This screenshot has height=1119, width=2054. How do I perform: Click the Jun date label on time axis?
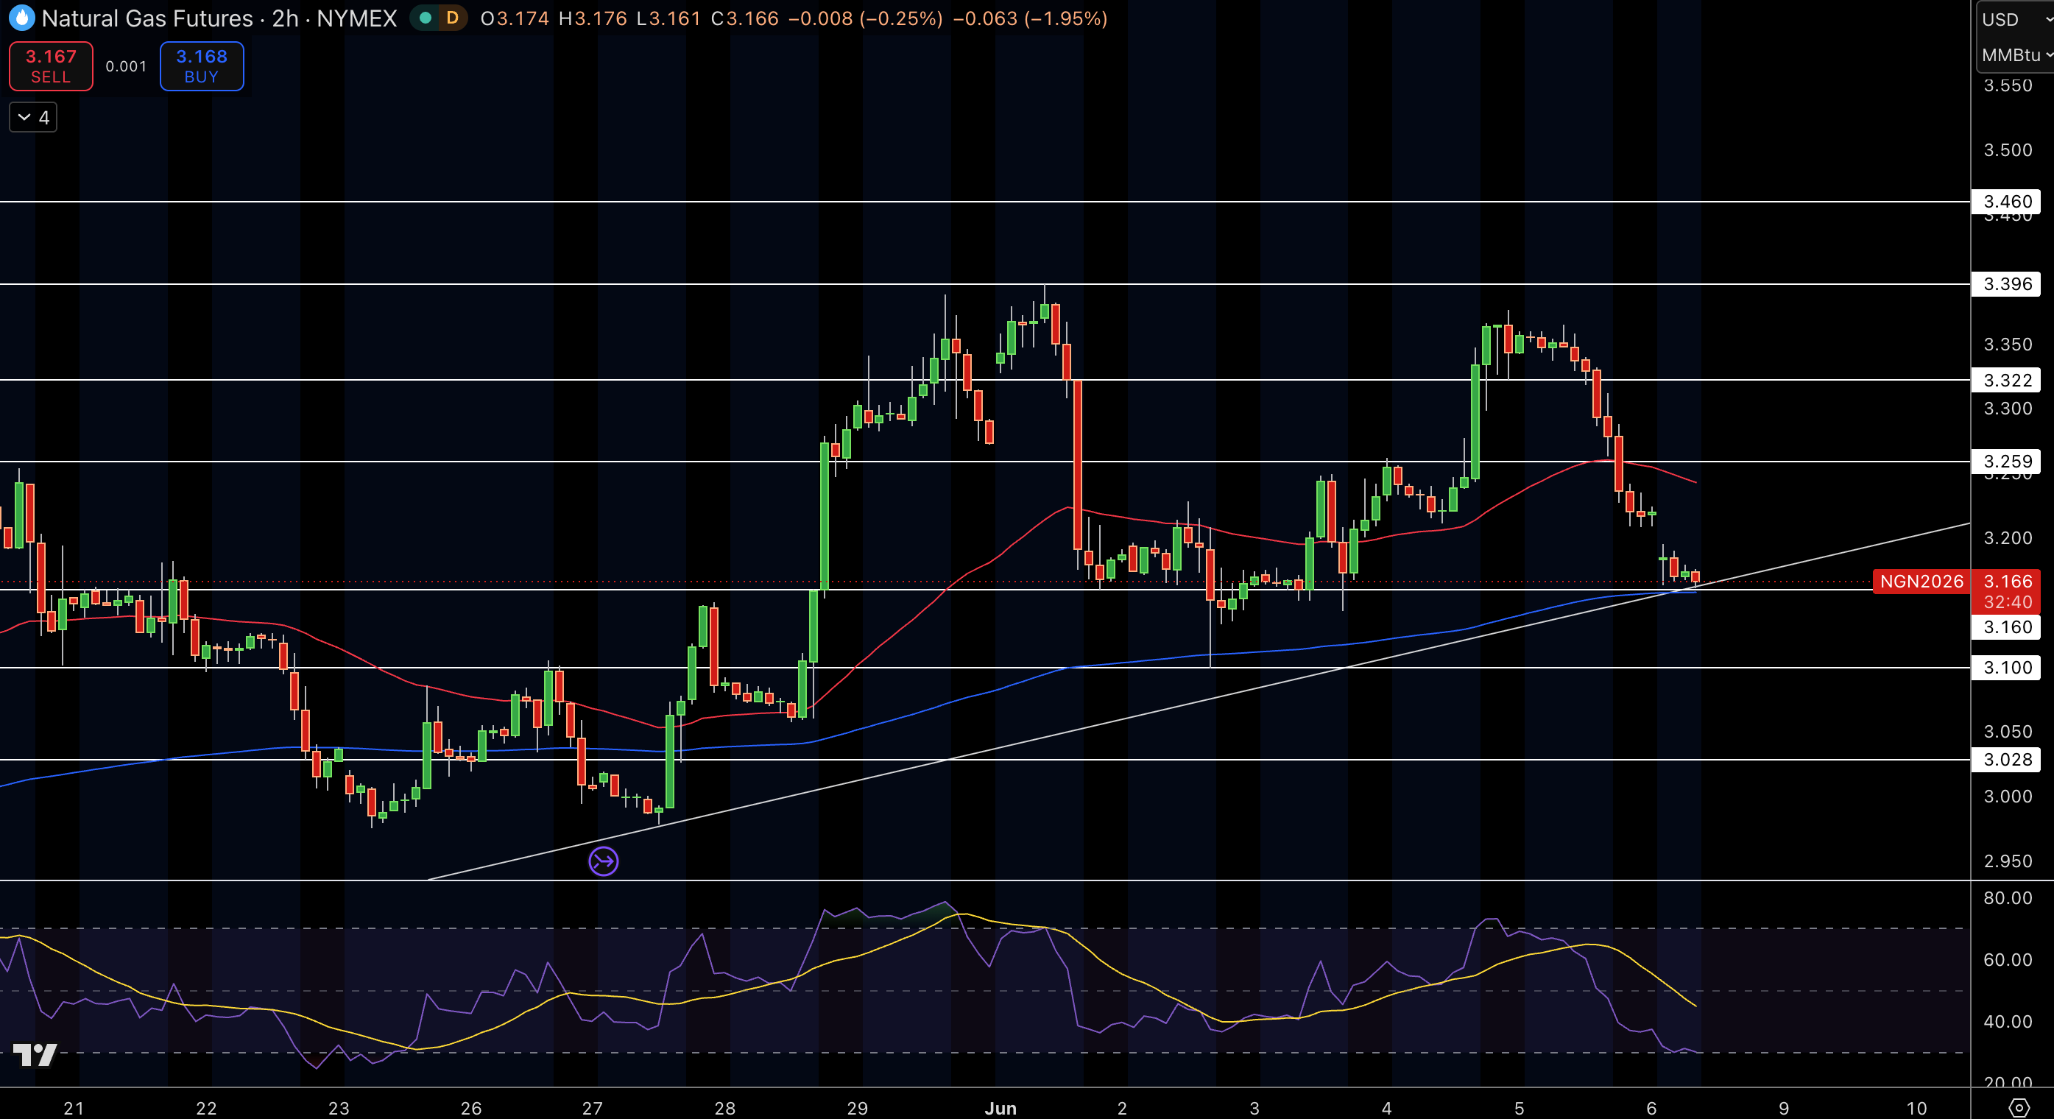pos(1000,1108)
